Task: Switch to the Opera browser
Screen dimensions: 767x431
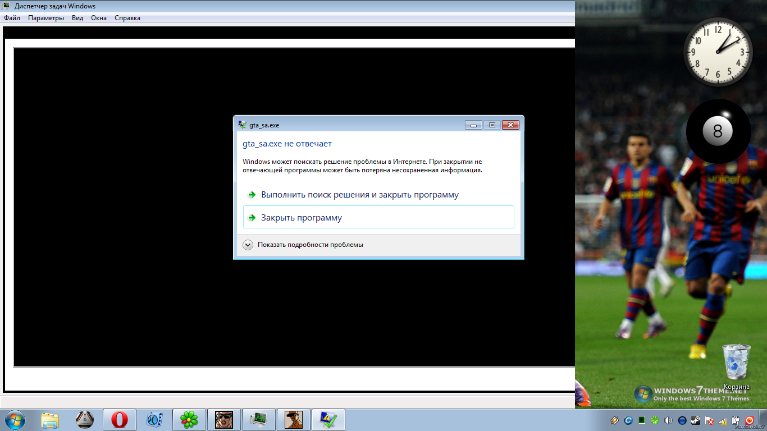Action: click(x=120, y=420)
